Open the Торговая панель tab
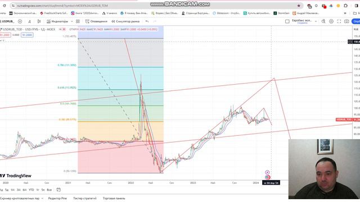The width and height of the screenshot is (360, 202). (114, 198)
